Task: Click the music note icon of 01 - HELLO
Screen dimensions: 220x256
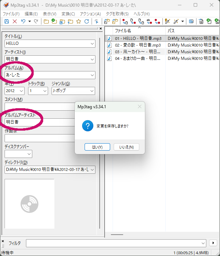Action: (109, 39)
